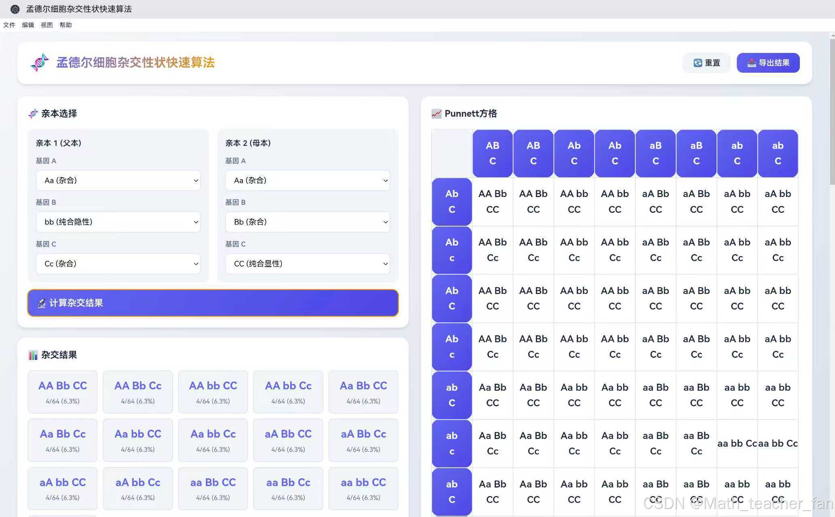Open the 文件 menu
835x517 pixels.
tap(9, 25)
